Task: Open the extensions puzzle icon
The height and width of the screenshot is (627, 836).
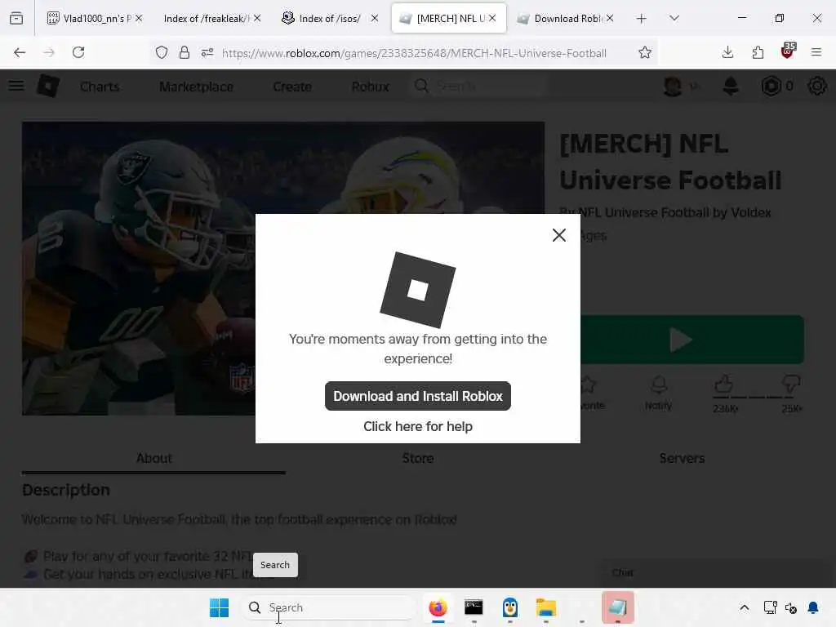Action: pos(758,52)
